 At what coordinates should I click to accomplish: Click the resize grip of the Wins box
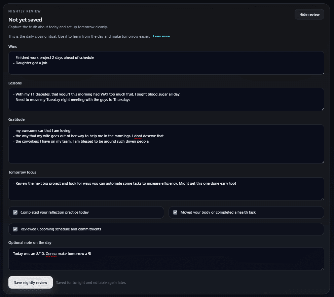pyautogui.click(x=322, y=73)
